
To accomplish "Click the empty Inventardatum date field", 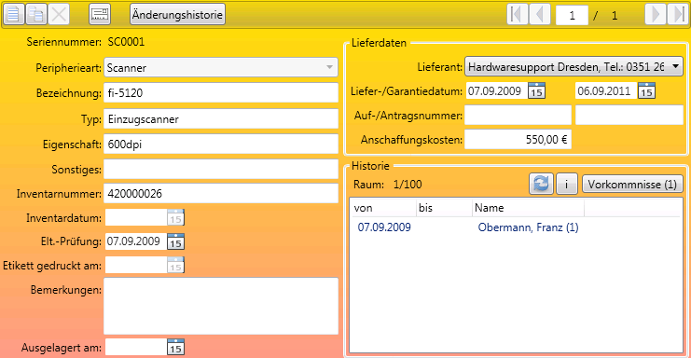I will click(x=136, y=217).
